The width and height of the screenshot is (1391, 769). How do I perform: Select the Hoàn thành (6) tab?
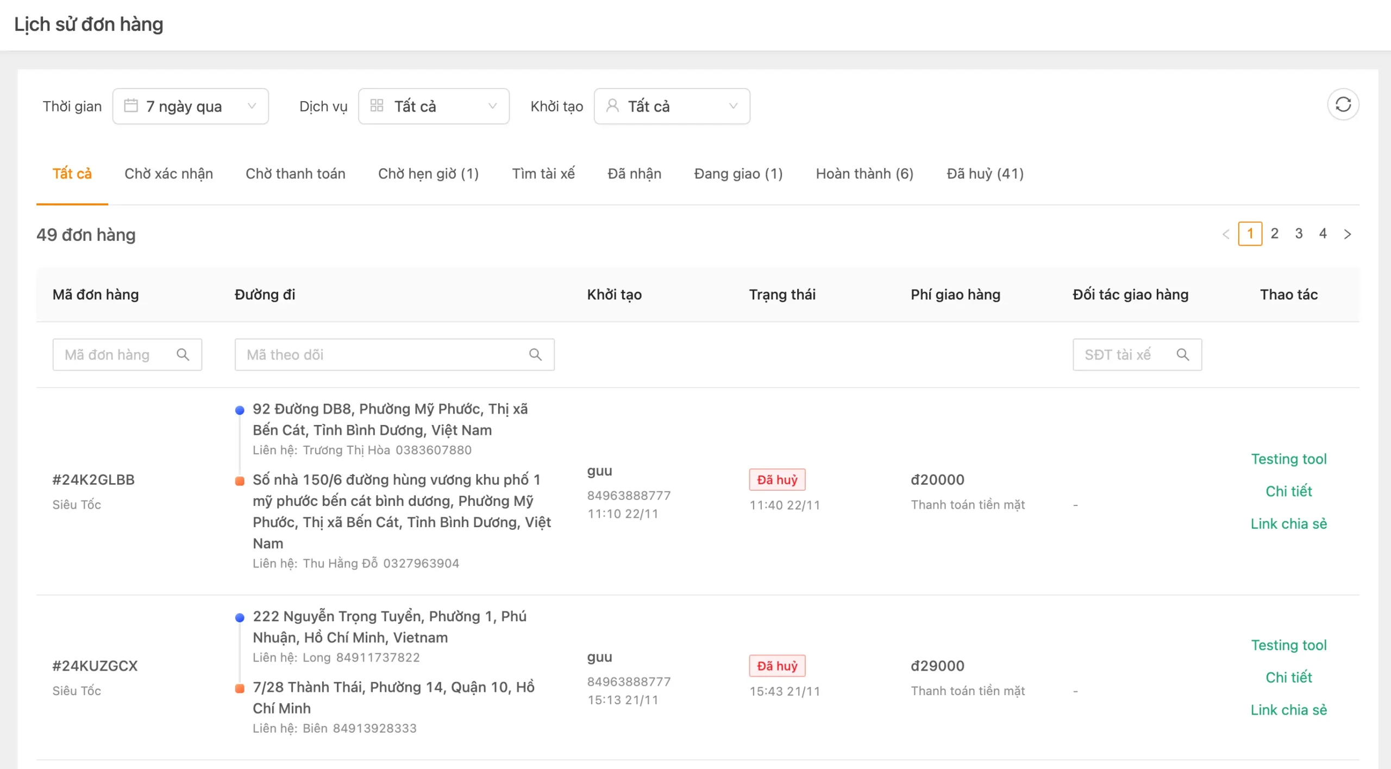coord(864,174)
